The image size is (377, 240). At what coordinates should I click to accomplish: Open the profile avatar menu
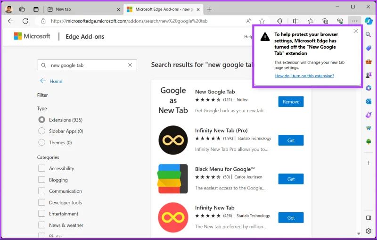[x=8, y=9]
